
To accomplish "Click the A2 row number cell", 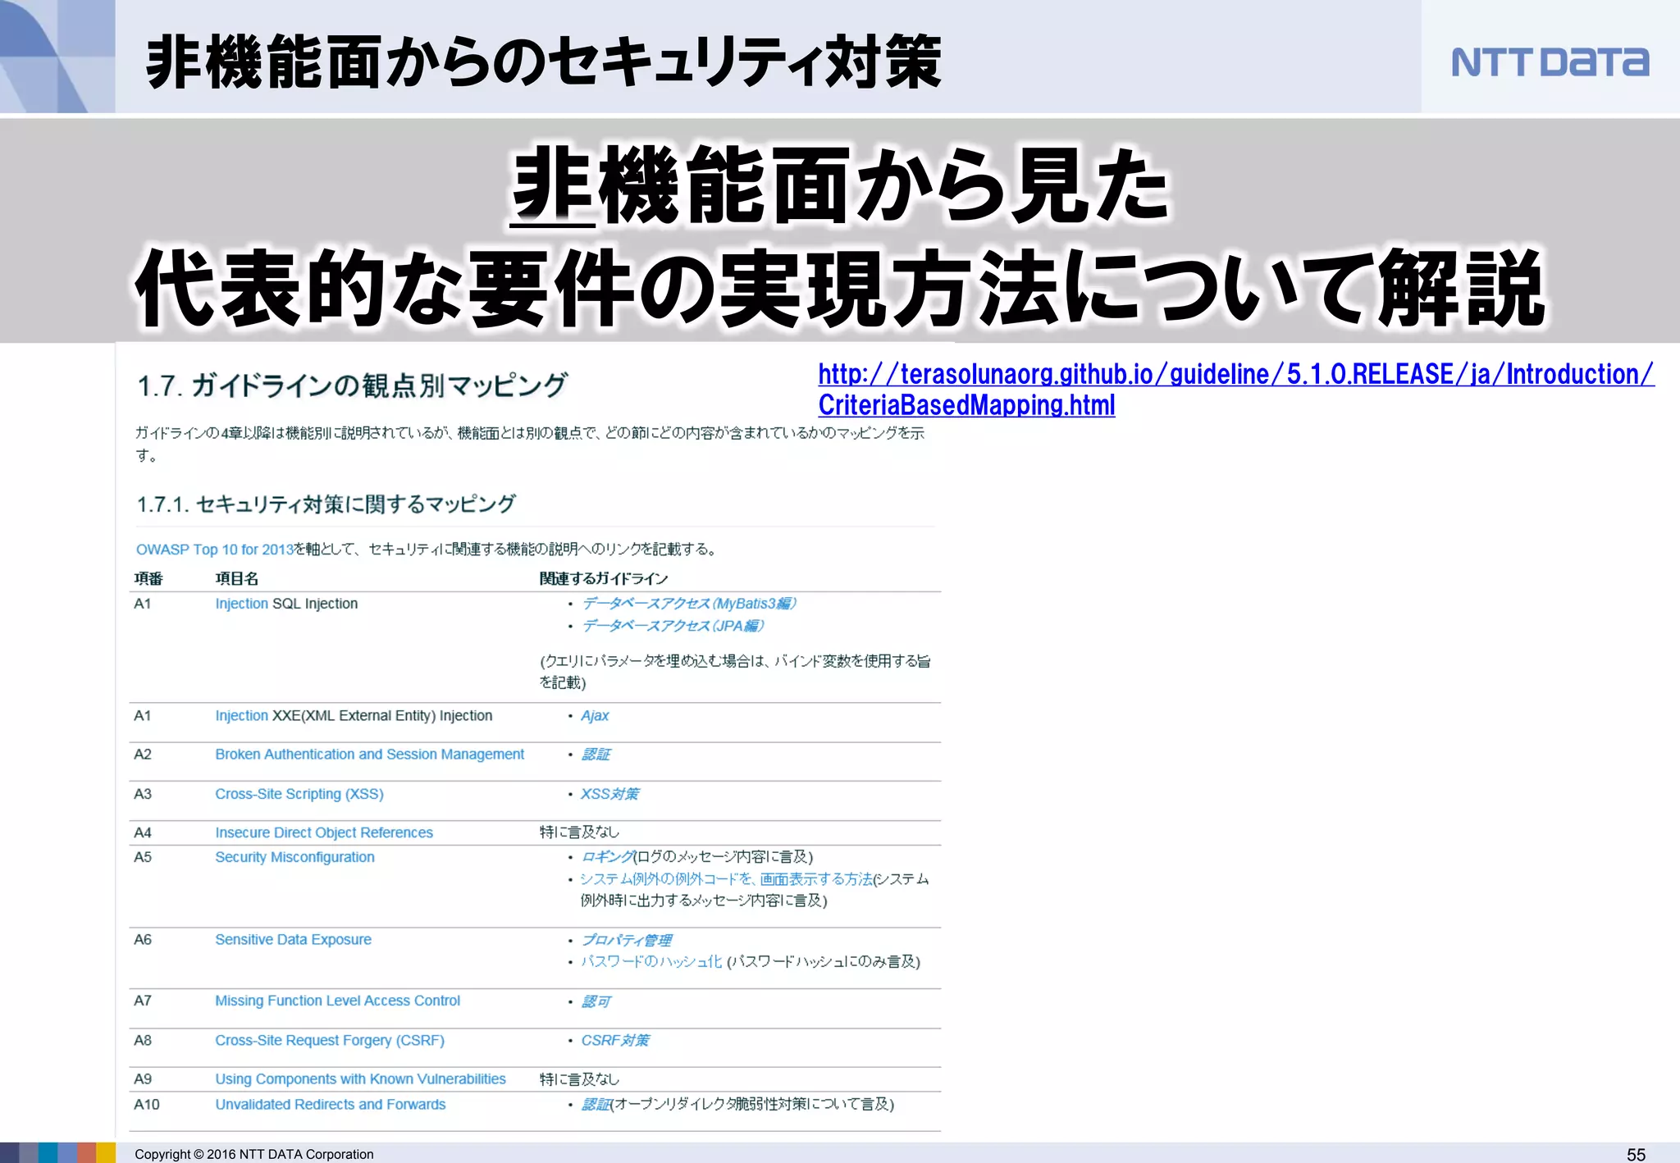I will click(x=143, y=755).
